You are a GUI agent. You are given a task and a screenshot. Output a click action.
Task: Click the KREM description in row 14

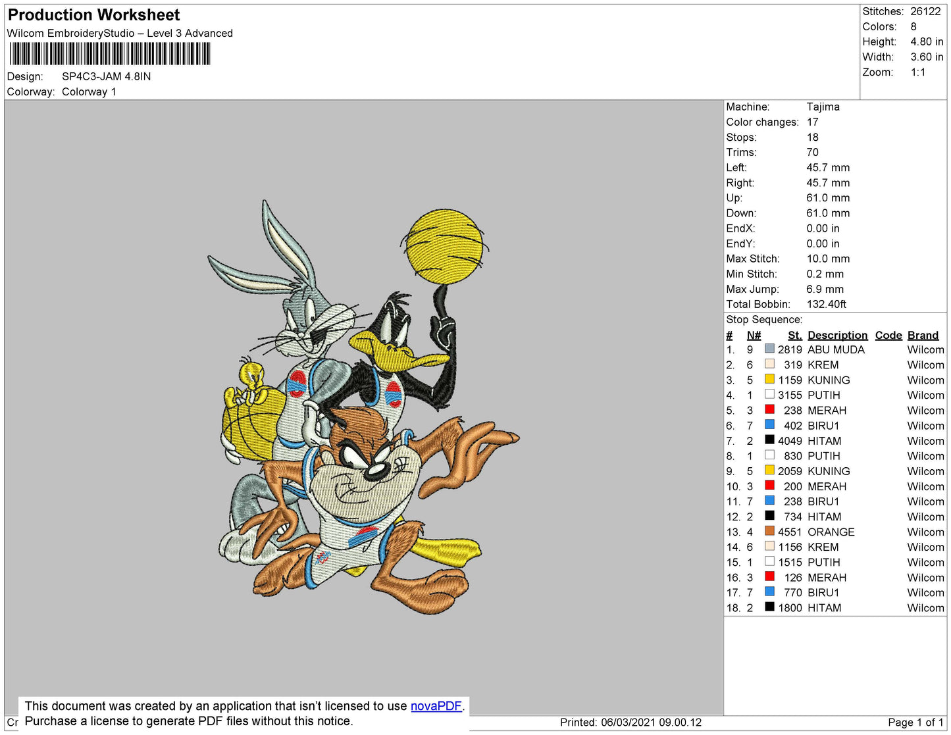(x=823, y=547)
